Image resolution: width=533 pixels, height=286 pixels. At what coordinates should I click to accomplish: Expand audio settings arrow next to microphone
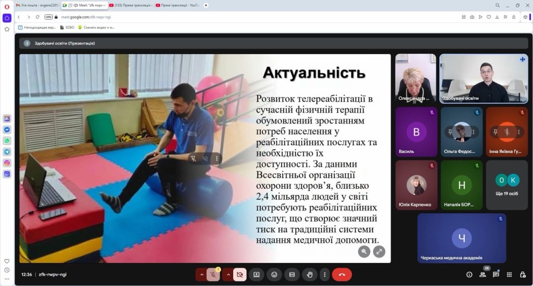tap(201, 275)
